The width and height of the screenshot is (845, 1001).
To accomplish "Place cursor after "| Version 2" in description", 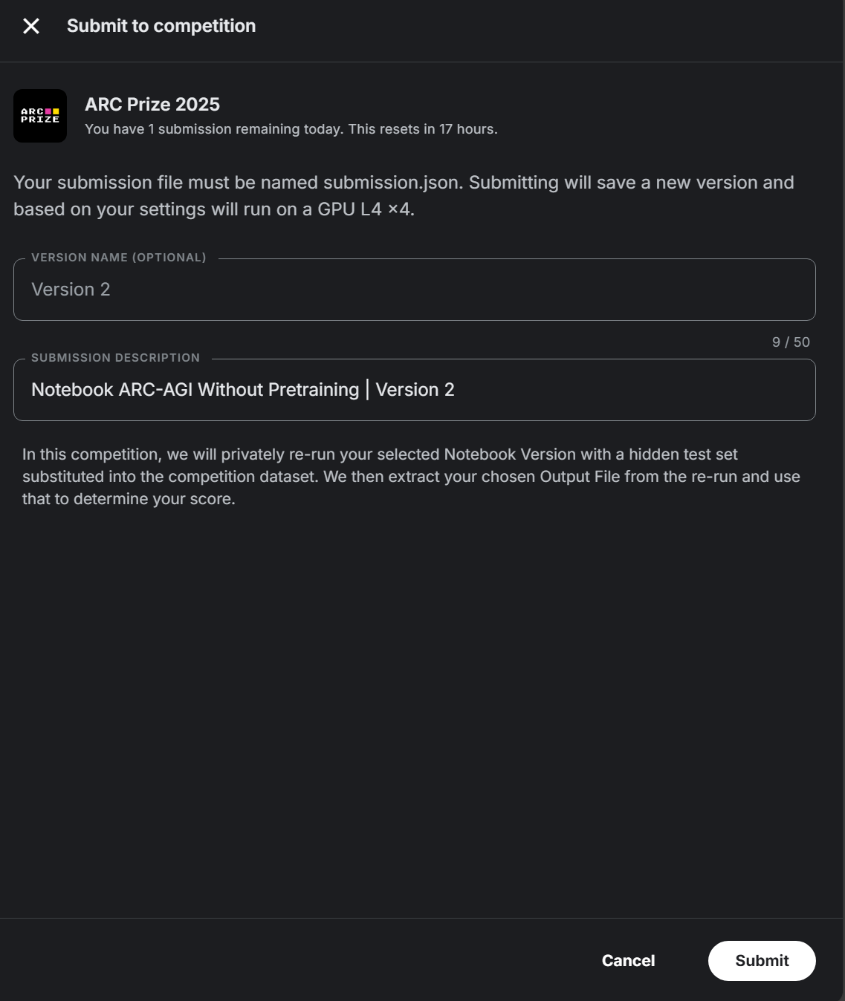I will click(x=455, y=390).
